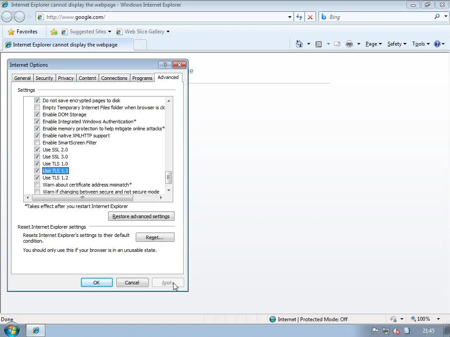
Task: Switch to the Programs tab
Action: pyautogui.click(x=142, y=78)
